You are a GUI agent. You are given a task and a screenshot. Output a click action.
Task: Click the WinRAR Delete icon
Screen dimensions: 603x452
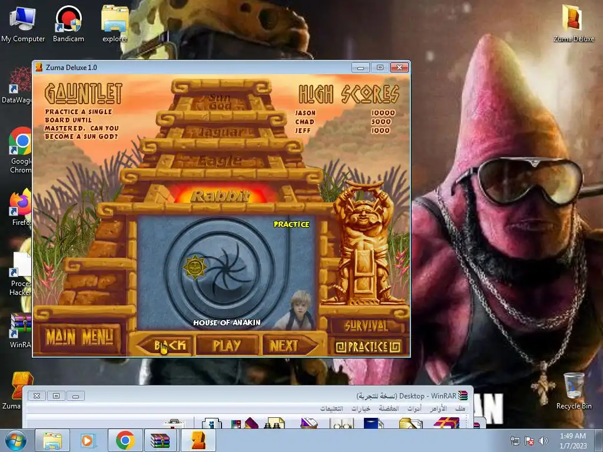point(309,423)
